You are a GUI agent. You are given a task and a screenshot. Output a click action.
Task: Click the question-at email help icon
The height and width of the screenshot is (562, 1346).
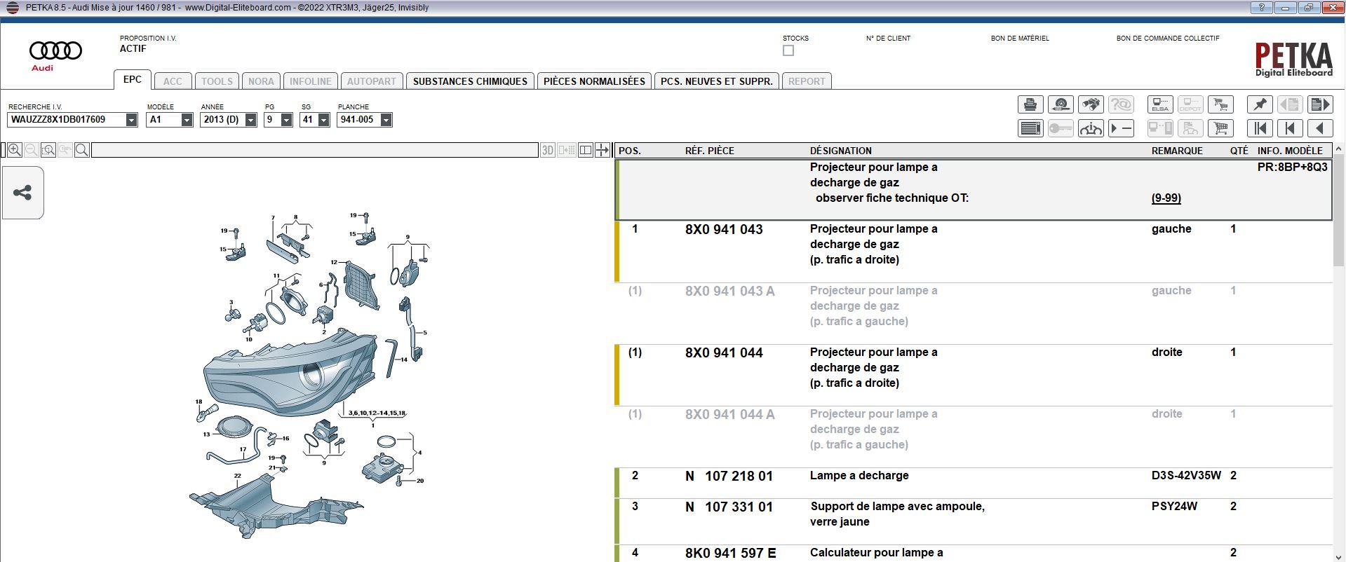coord(1121,104)
